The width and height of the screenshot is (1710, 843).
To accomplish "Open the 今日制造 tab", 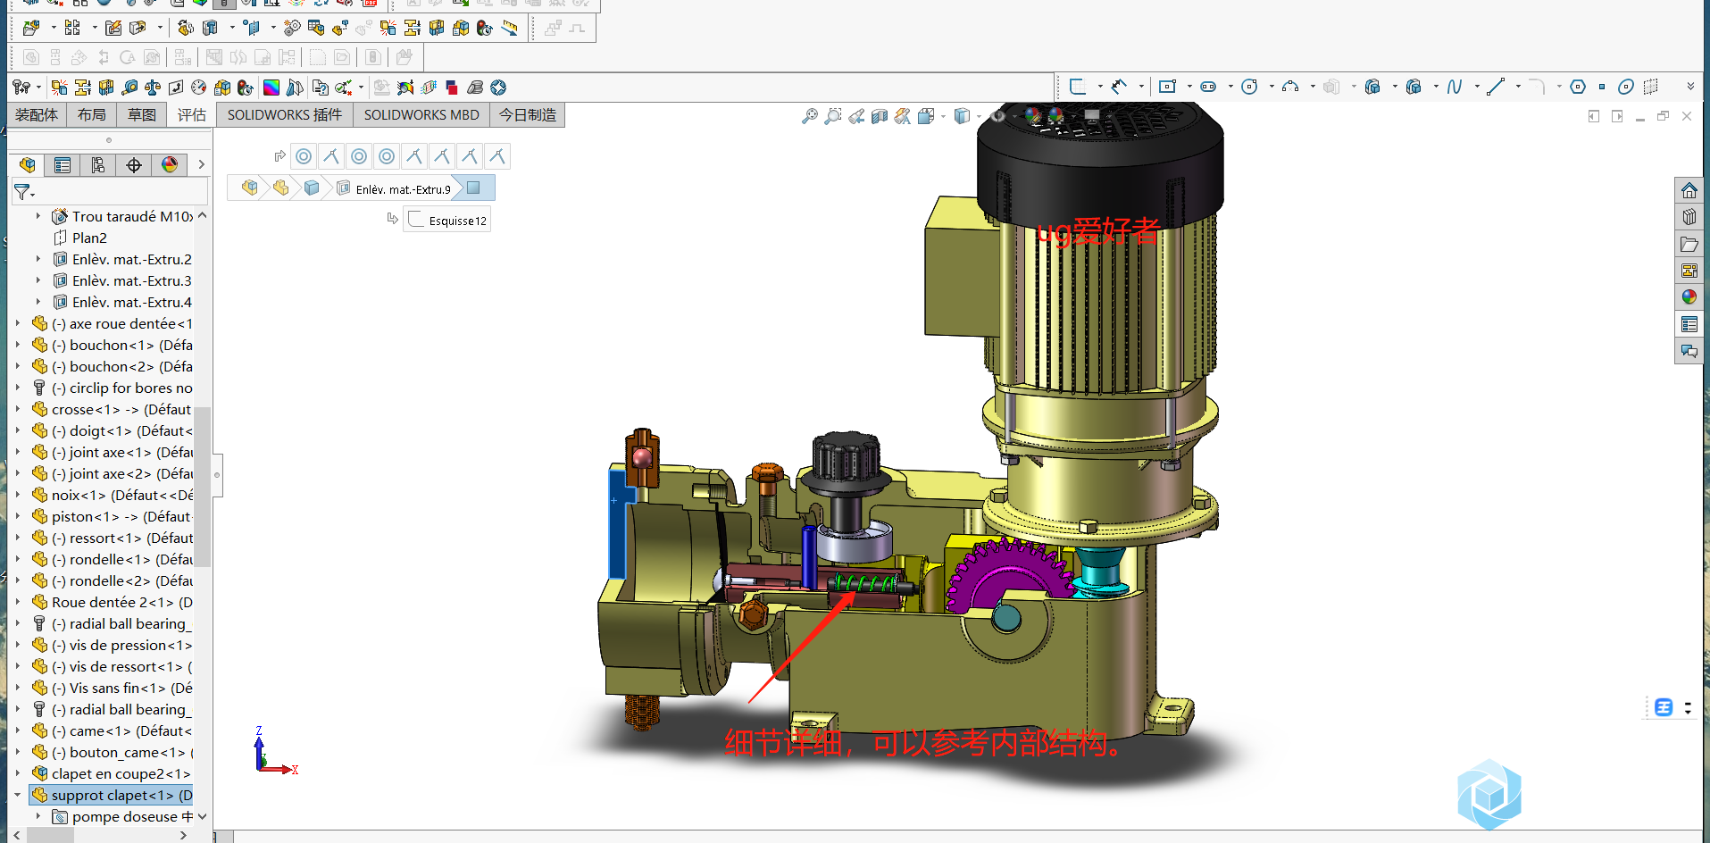I will [x=527, y=114].
